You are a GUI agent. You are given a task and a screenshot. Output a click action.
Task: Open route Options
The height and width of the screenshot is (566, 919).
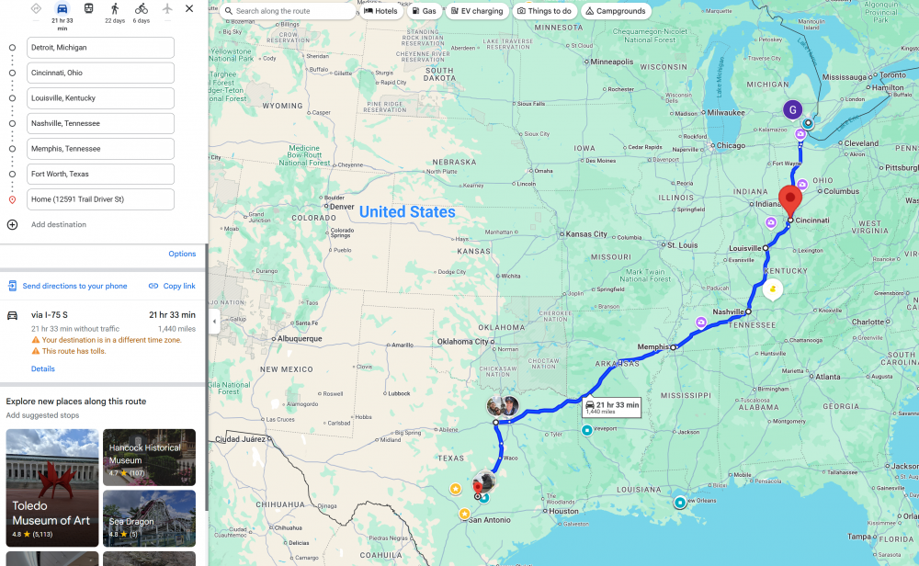click(x=182, y=254)
